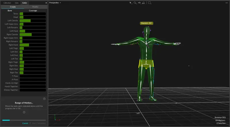
Task: Click the help icon above Range of Motion
Action: click(x=44, y=99)
